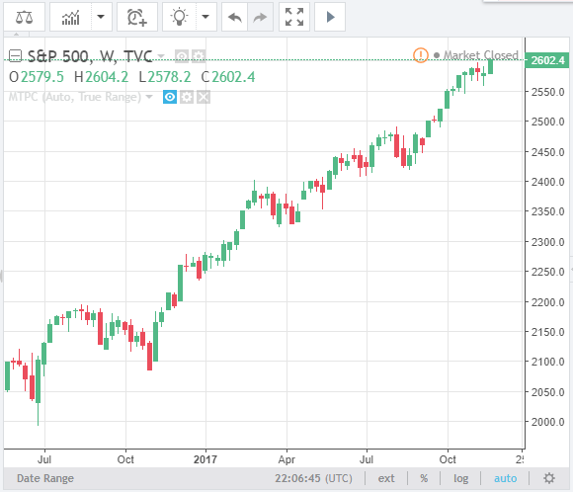Screen dimensions: 573x492
Task: Open the S&P 500 symbol dropdown arrow
Action: 161,56
